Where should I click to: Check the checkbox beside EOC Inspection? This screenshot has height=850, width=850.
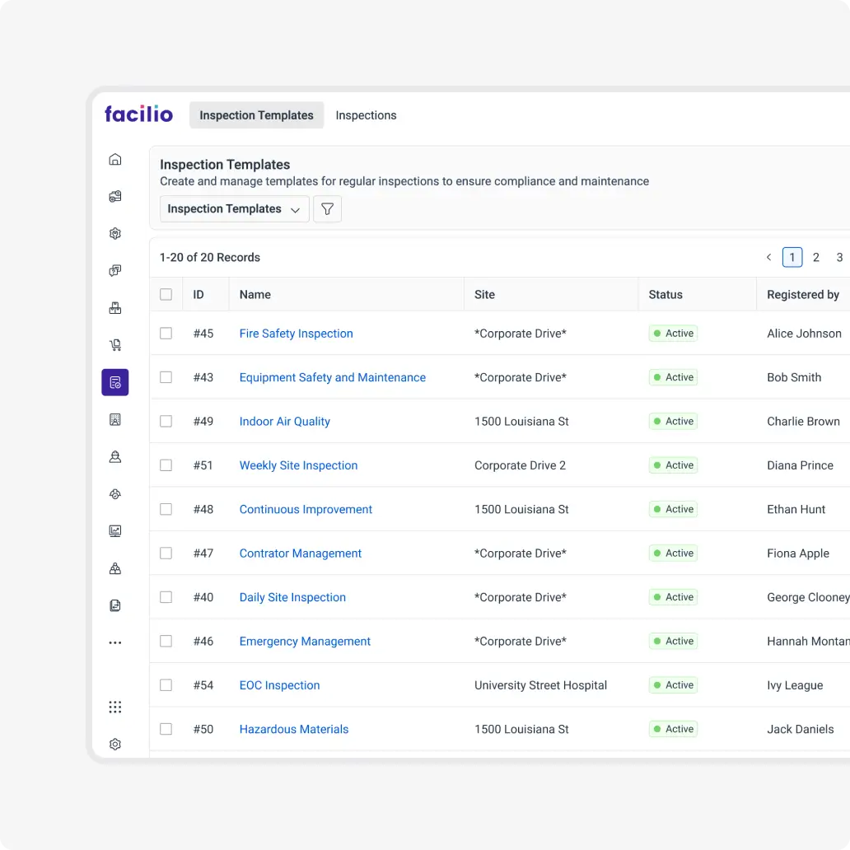166,684
